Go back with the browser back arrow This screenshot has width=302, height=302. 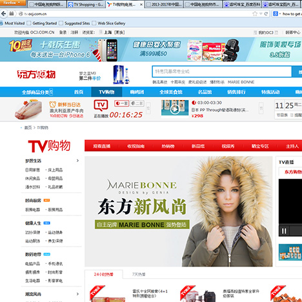[x=4, y=14]
